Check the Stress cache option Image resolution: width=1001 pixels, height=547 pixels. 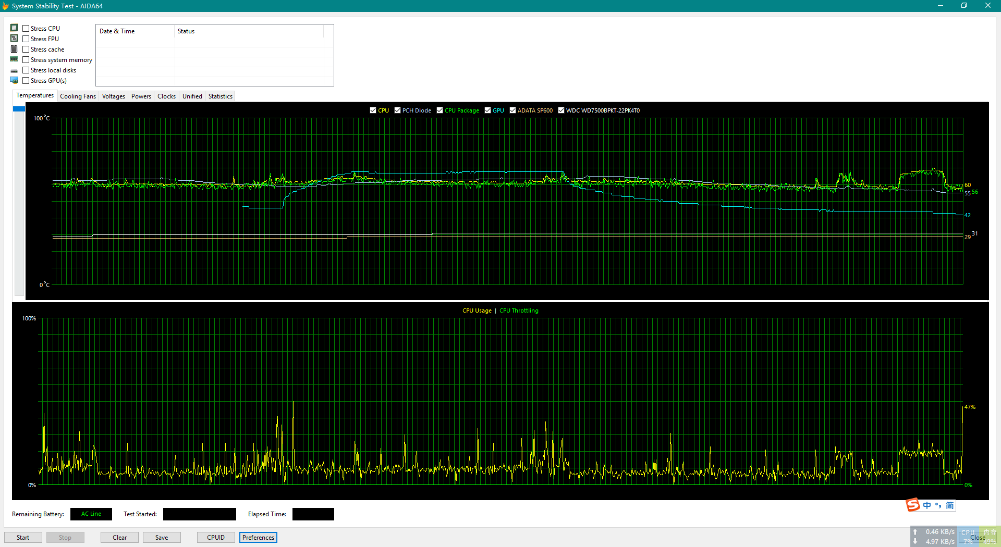pyautogui.click(x=26, y=49)
